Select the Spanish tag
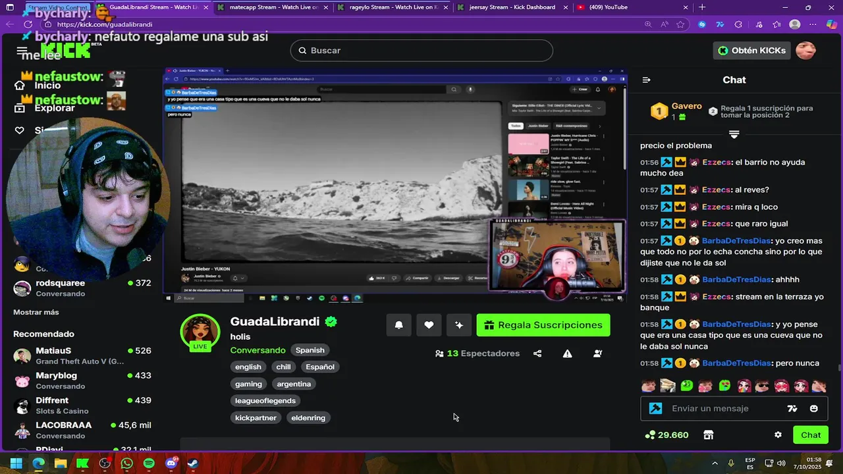 310,350
